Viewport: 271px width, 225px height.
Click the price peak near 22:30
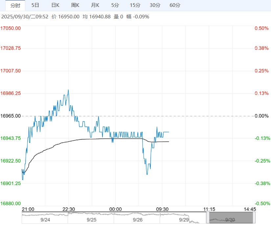[x=68, y=90]
